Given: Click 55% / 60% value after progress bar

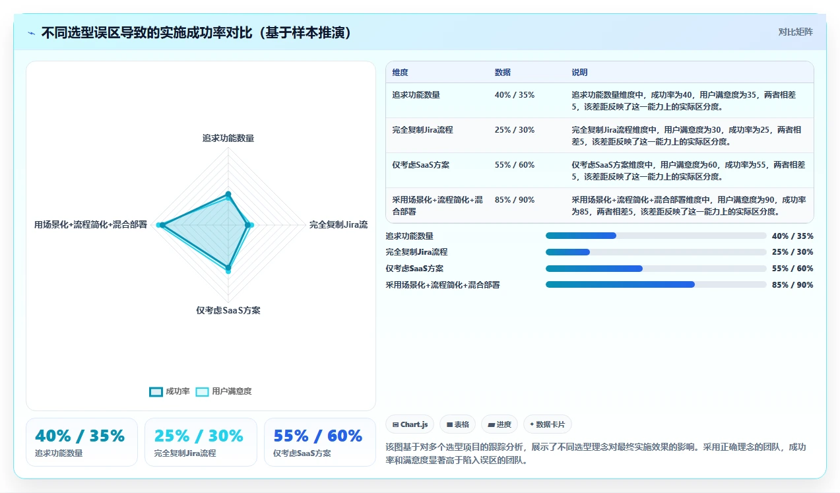Looking at the screenshot, I should point(792,269).
